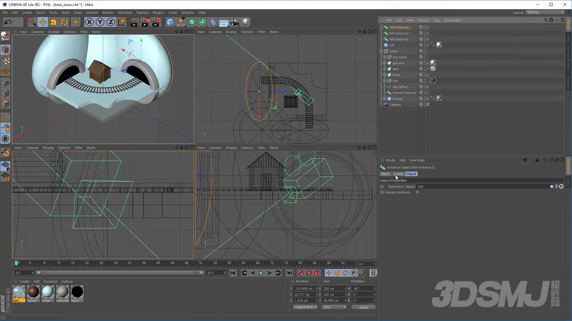Select the rail spline object

pos(400,87)
